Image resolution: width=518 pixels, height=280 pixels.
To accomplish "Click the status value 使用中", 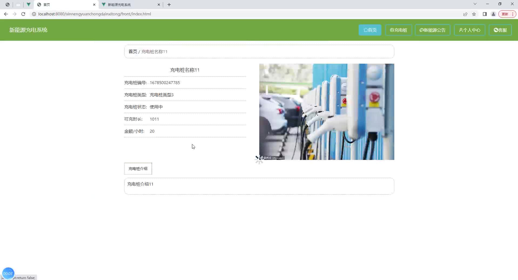I will 156,107.
